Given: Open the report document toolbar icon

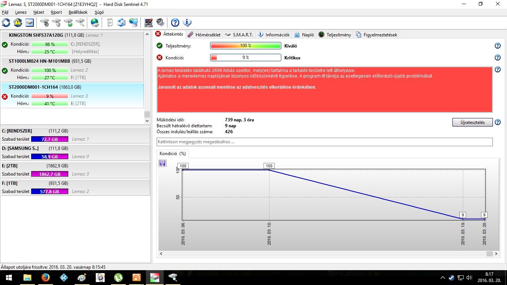Looking at the screenshot, I should click(x=109, y=23).
